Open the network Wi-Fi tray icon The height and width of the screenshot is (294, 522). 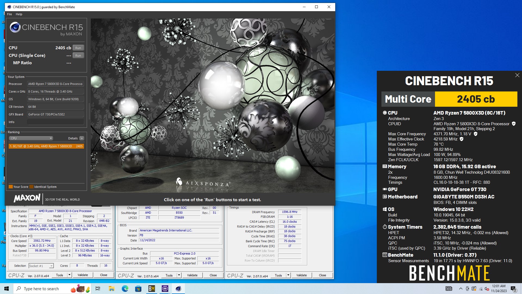(x=481, y=289)
